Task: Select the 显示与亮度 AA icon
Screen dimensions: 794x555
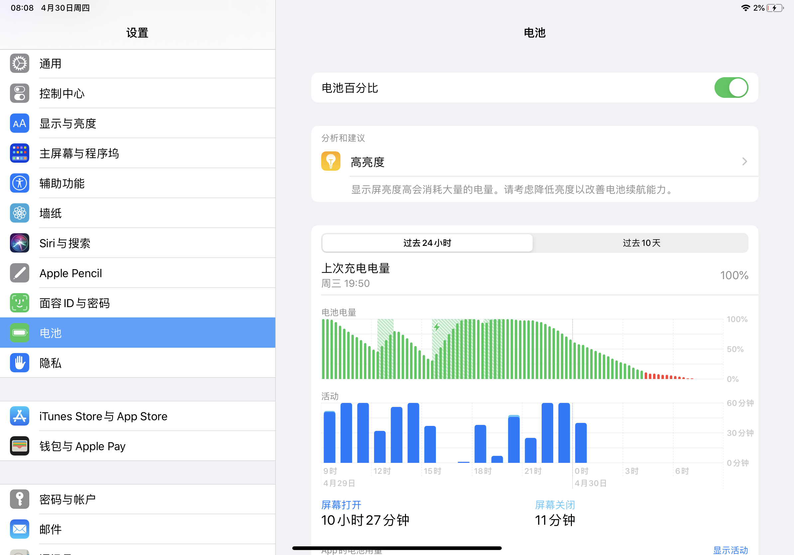Action: tap(19, 123)
